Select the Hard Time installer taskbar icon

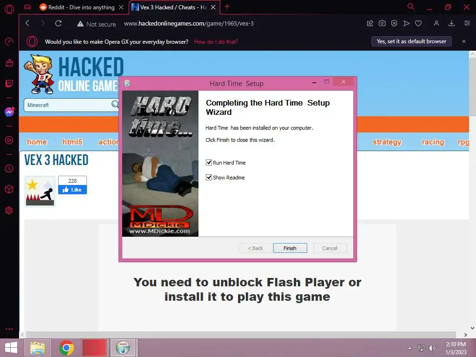click(123, 348)
